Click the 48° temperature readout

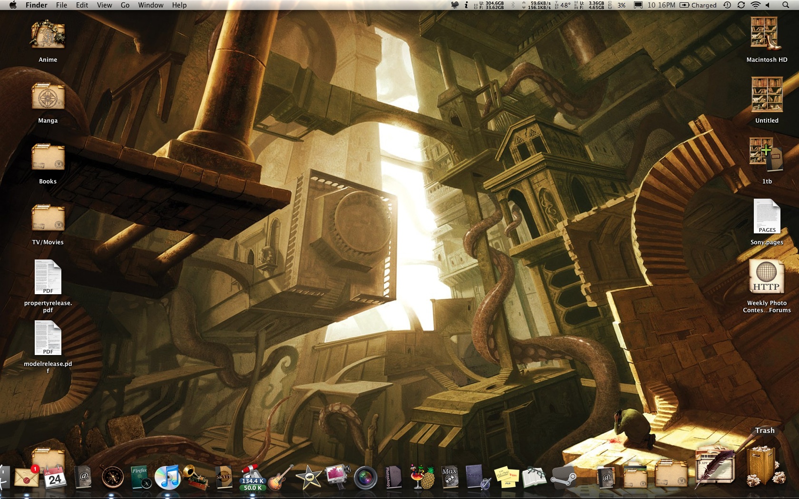(563, 5)
